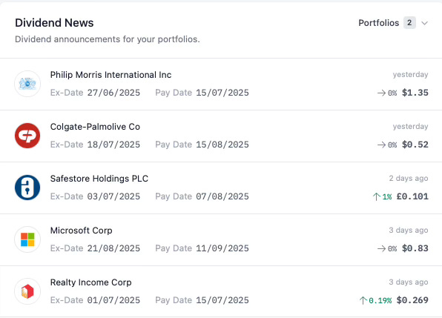Click the Microsoft four-color logo

pos(27,239)
